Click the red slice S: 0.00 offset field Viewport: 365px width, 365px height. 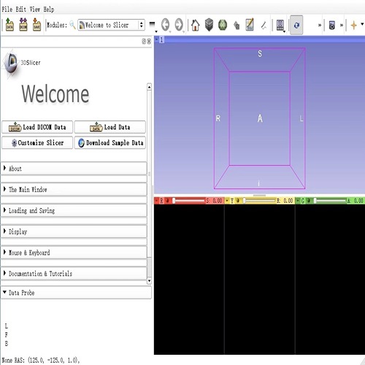[x=214, y=201]
